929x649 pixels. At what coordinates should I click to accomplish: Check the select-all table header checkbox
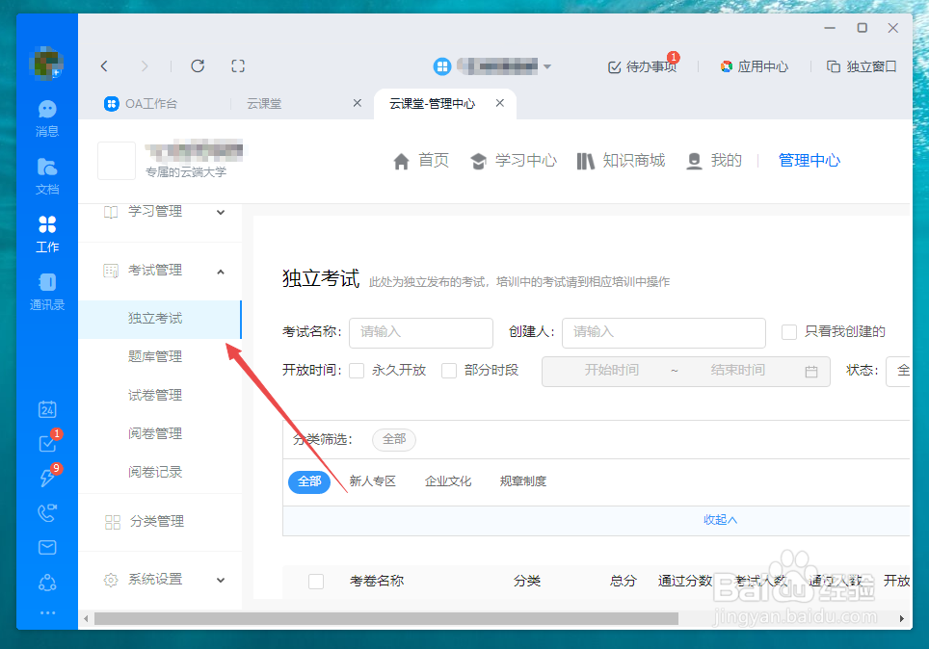[x=316, y=582]
